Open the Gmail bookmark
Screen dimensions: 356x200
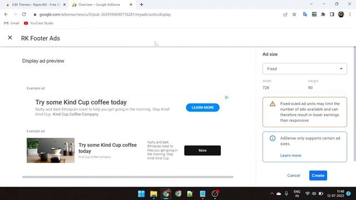(x=12, y=23)
